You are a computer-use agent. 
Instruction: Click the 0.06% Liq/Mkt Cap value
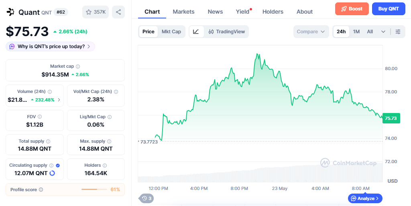pos(96,125)
